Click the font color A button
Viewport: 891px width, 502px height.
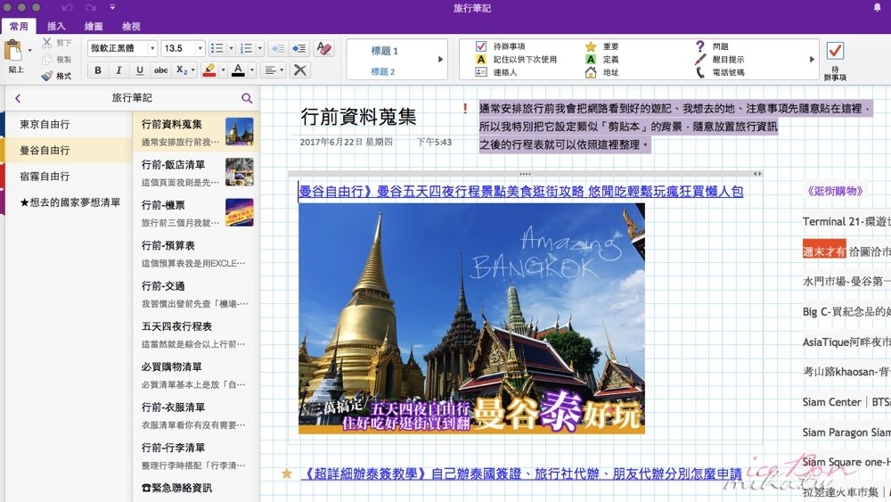[239, 70]
